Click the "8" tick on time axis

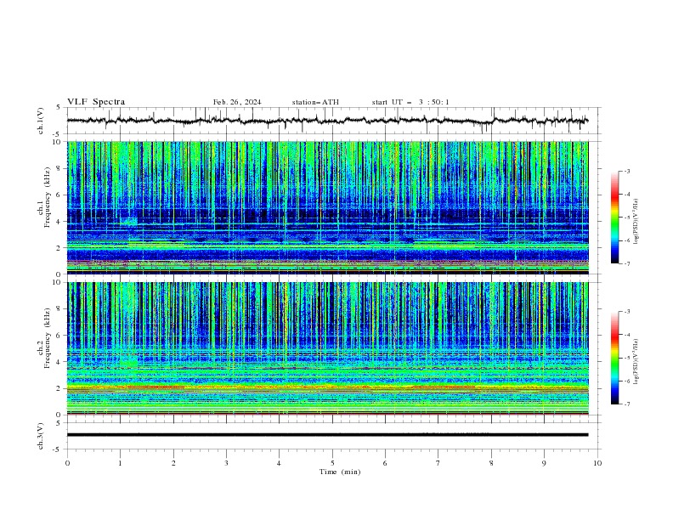pos(491,463)
